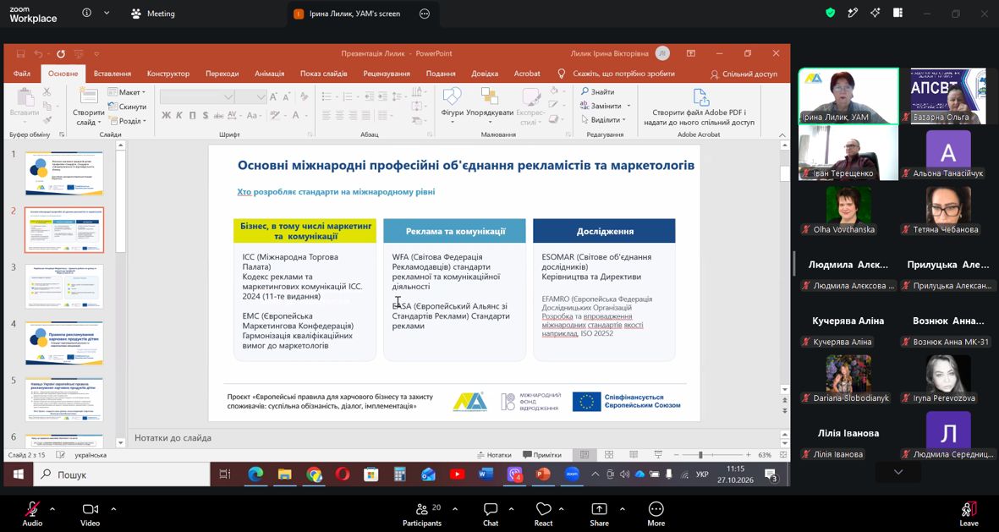Open the More options in Zoom
The width and height of the screenshot is (999, 532).
coord(656,513)
